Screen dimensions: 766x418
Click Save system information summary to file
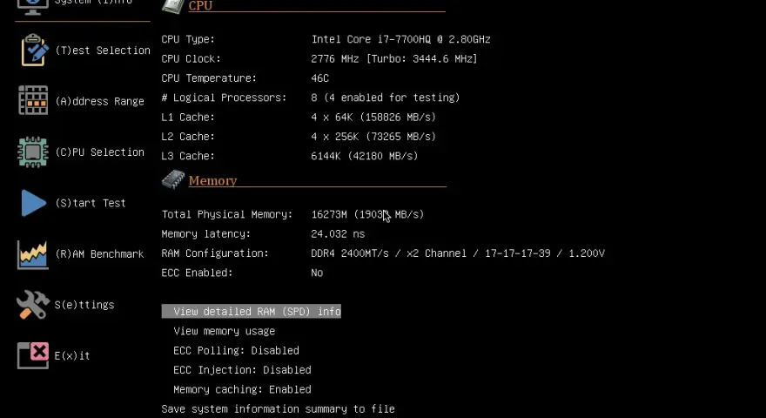[278, 408]
